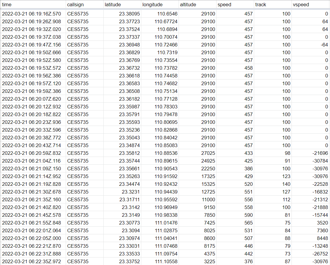
Task: Click vspeed value 3520
Action: 323,223
